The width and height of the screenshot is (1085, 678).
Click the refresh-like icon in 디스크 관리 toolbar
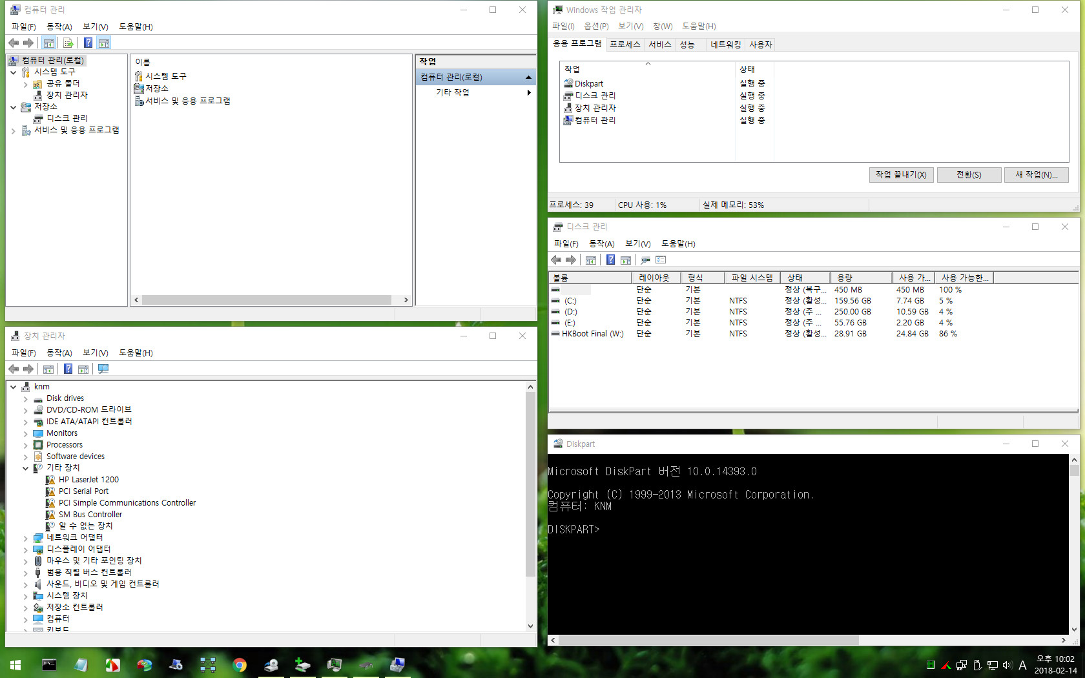(x=645, y=260)
